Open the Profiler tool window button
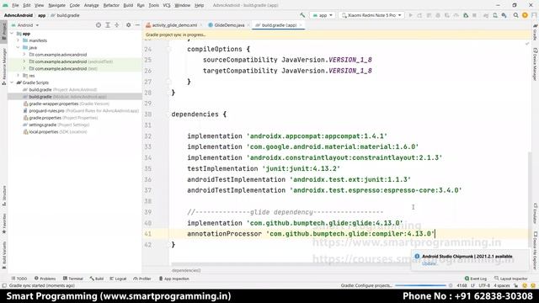Screen dimensions: 539x303 (x=142, y=279)
